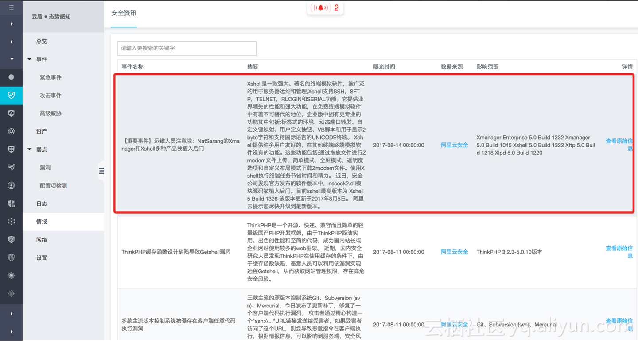Open the eye icon near bottom of rail
Image resolution: width=638 pixels, height=341 pixels.
12,275
